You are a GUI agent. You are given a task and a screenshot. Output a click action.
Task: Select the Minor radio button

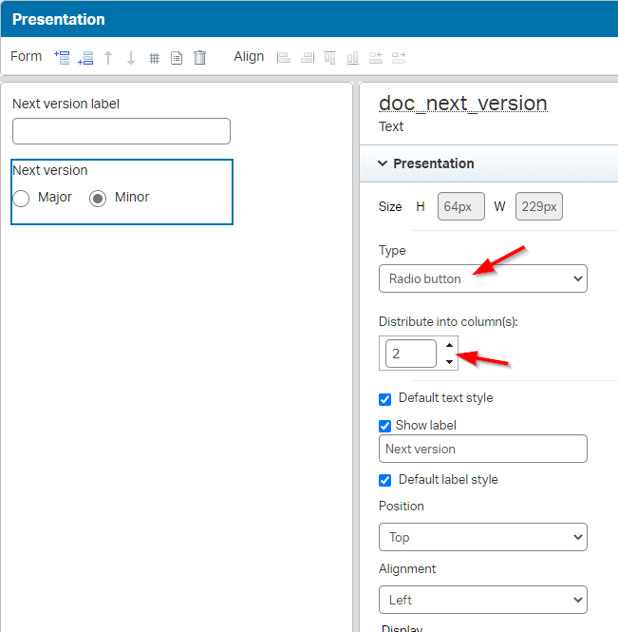point(98,198)
